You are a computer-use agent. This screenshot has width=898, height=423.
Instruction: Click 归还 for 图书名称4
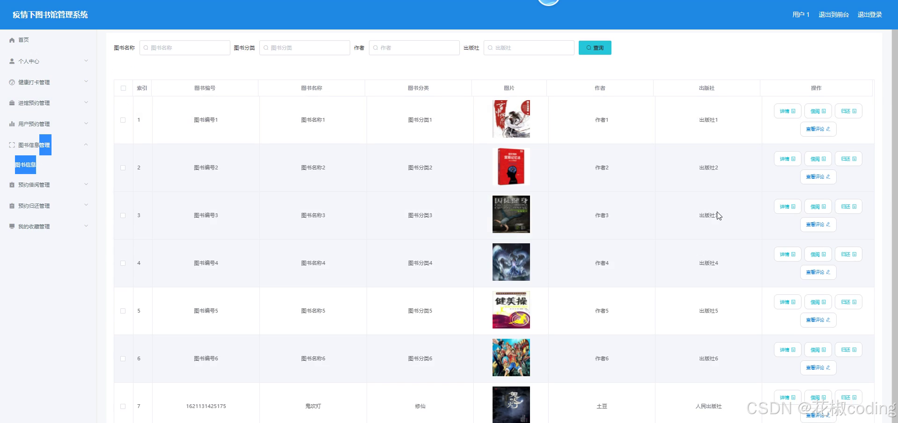tap(848, 255)
